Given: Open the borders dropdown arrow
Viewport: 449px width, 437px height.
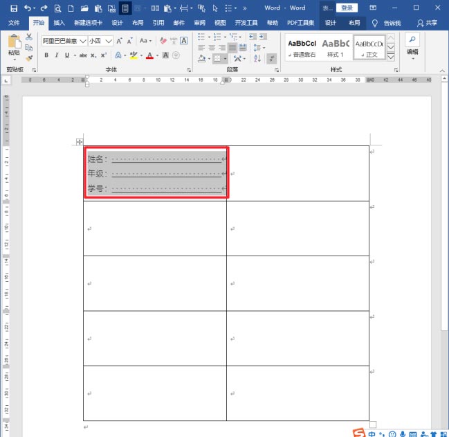Looking at the screenshot, I should 226,59.
